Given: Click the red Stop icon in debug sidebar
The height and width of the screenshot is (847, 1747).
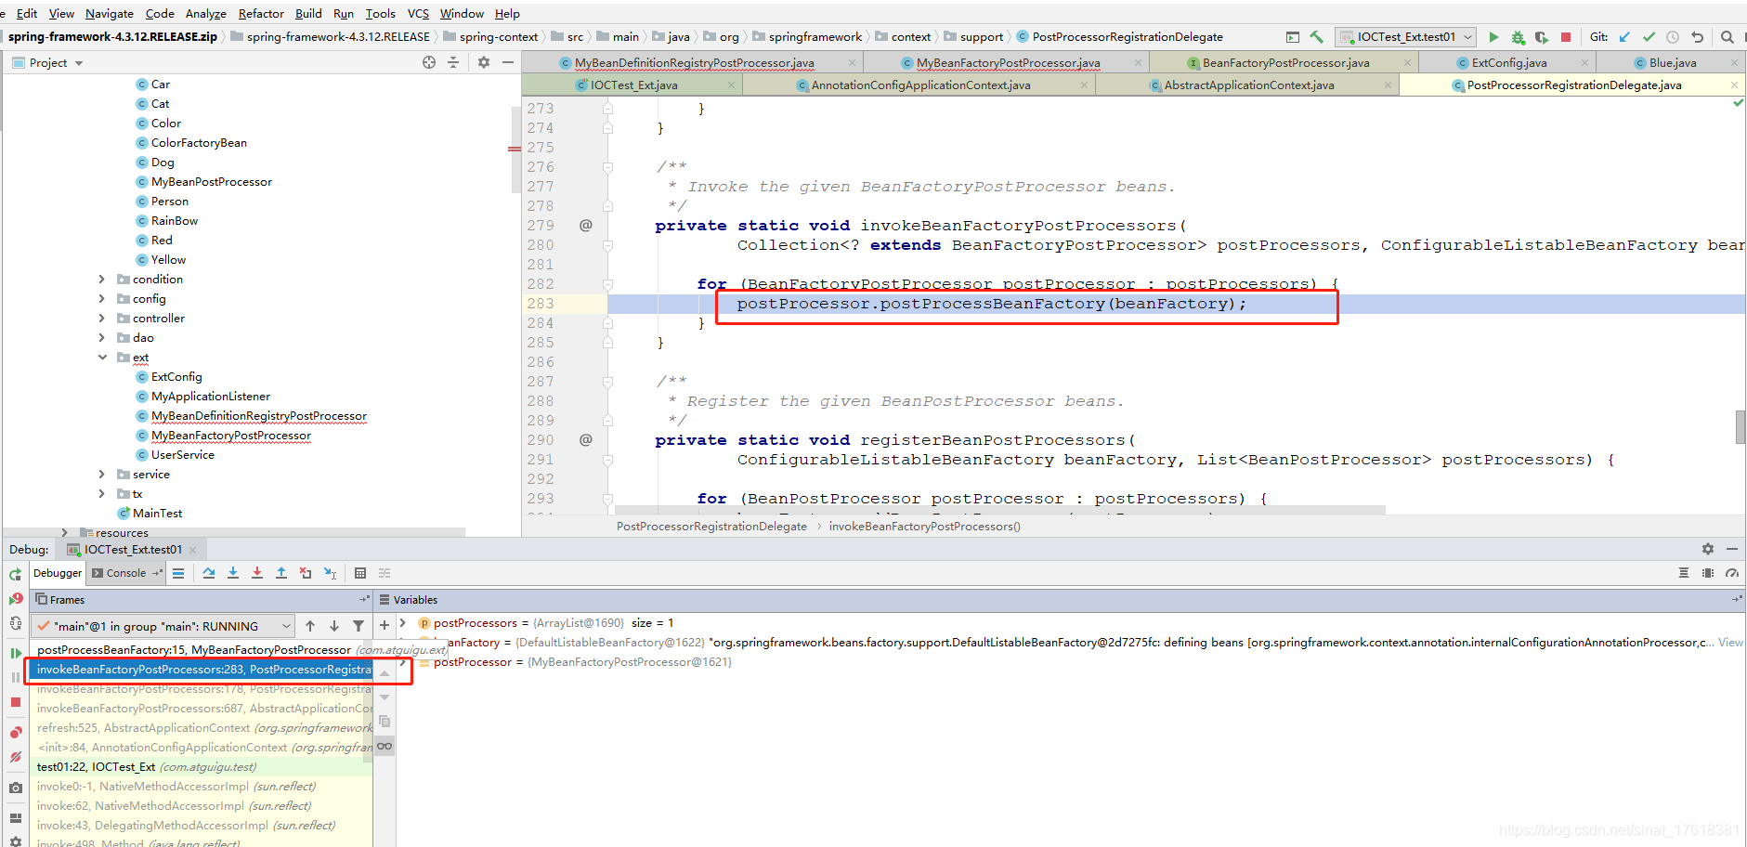Looking at the screenshot, I should pos(15,702).
